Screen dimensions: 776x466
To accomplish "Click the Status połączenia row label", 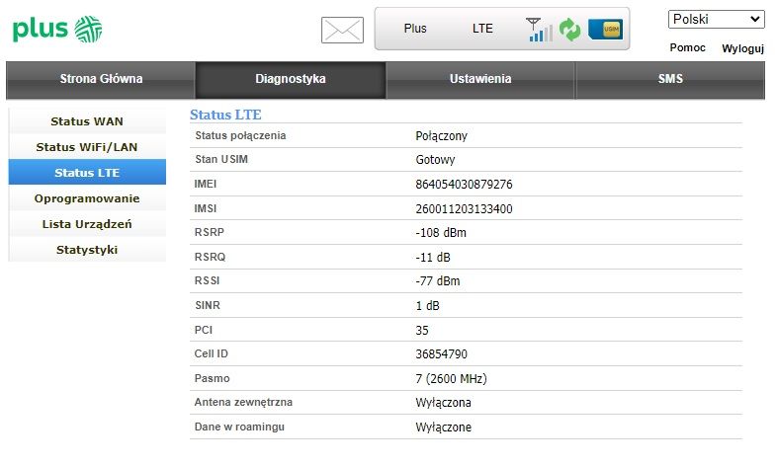I will 240,136.
